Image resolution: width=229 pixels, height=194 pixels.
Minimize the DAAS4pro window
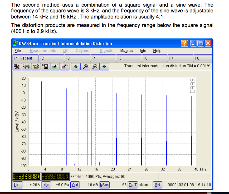click(x=193, y=43)
